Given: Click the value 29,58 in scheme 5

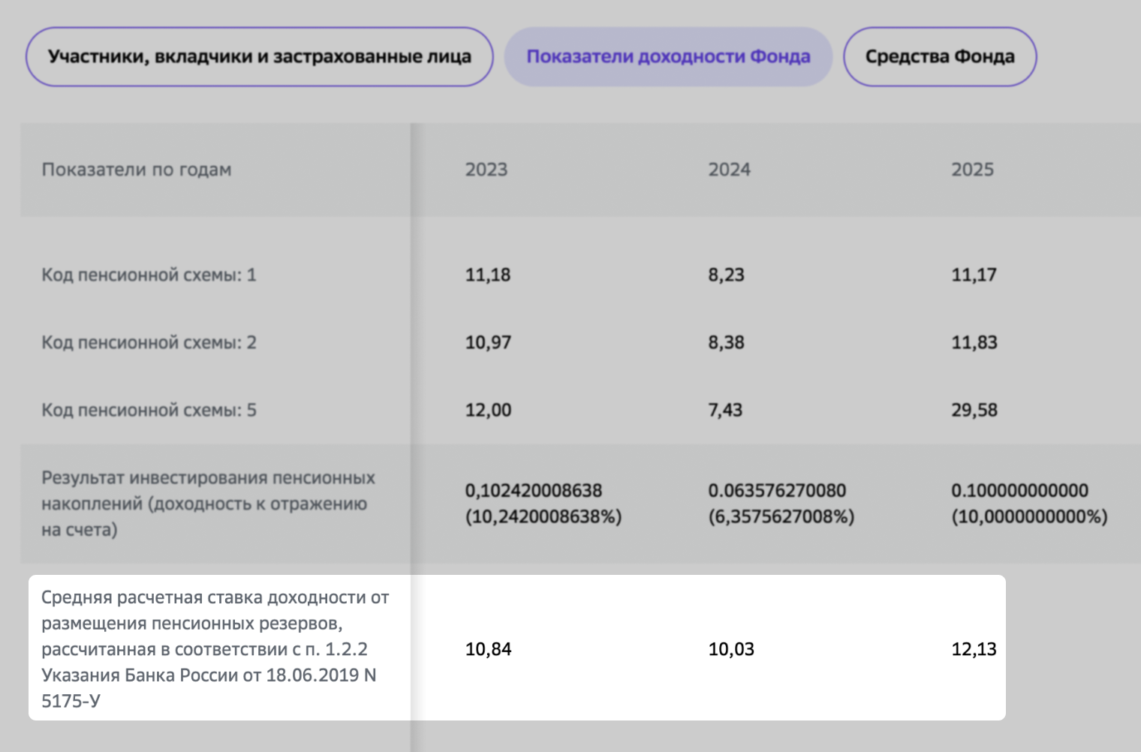Looking at the screenshot, I should (x=975, y=410).
